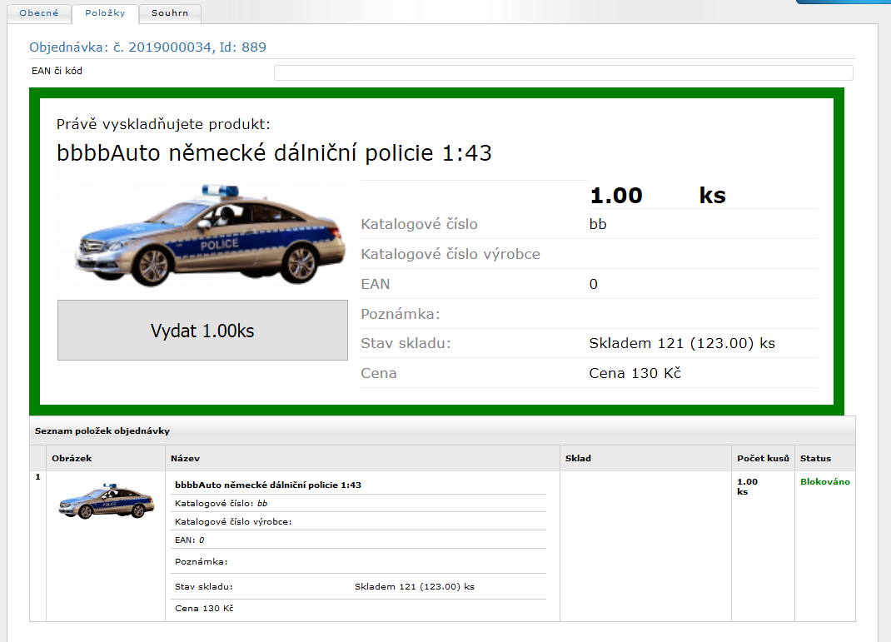Click the Stav skladu: label in green panel
Viewport: 891px width, 642px height.
tap(406, 343)
